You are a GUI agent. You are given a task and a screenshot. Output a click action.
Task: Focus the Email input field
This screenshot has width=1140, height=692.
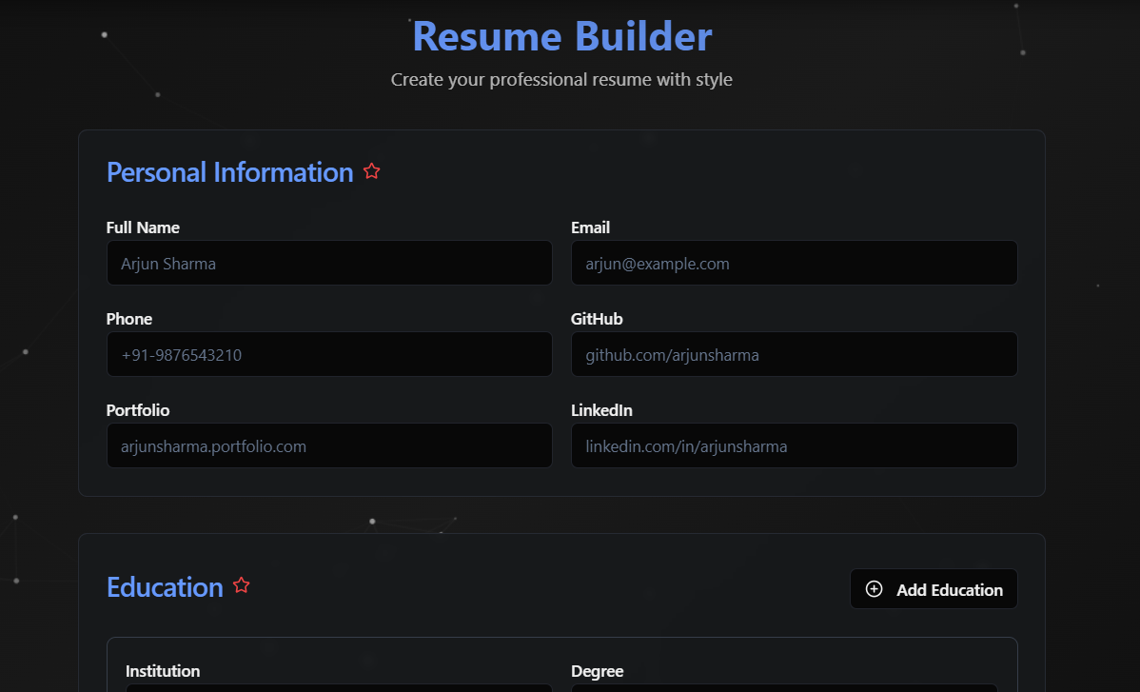point(794,263)
